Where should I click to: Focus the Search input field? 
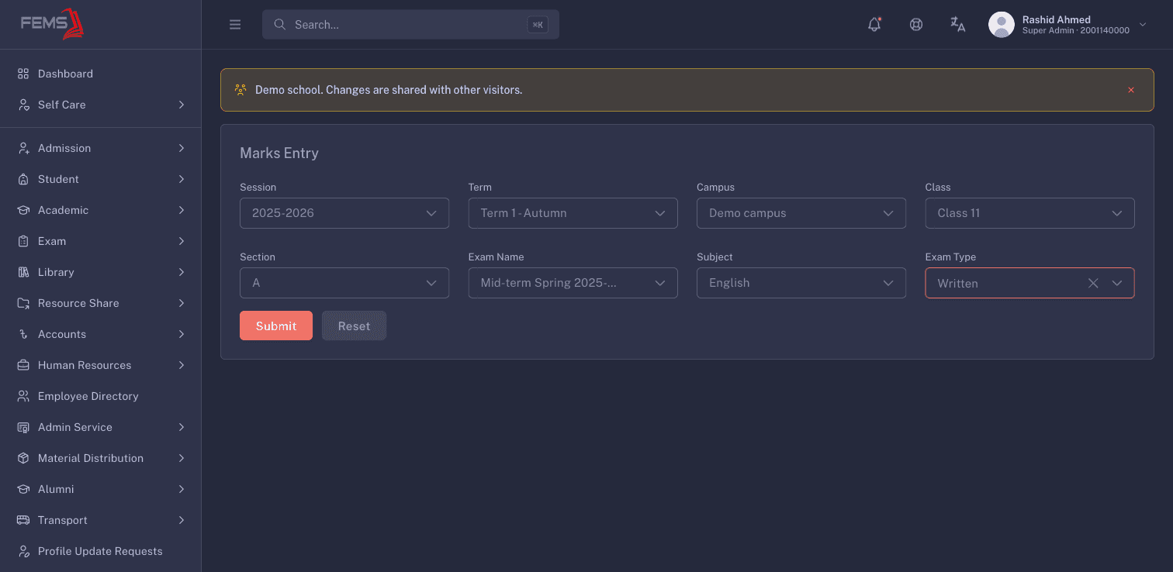[410, 25]
